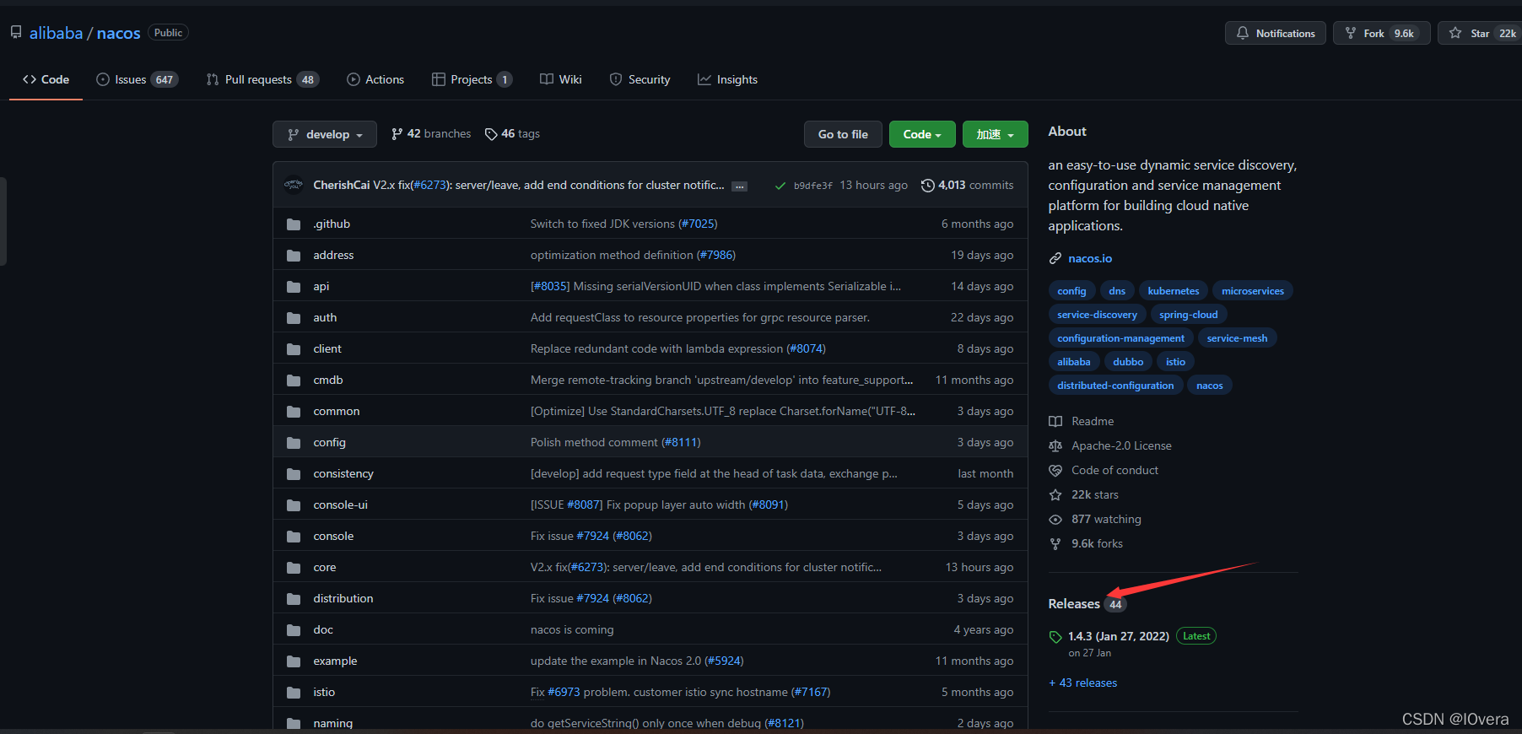The image size is (1522, 734).
Task: Click the consistency folder icon
Action: (x=294, y=474)
